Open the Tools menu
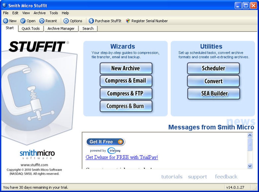Image resolution: width=259 pixels, height=192 pixels. pyautogui.click(x=54, y=13)
